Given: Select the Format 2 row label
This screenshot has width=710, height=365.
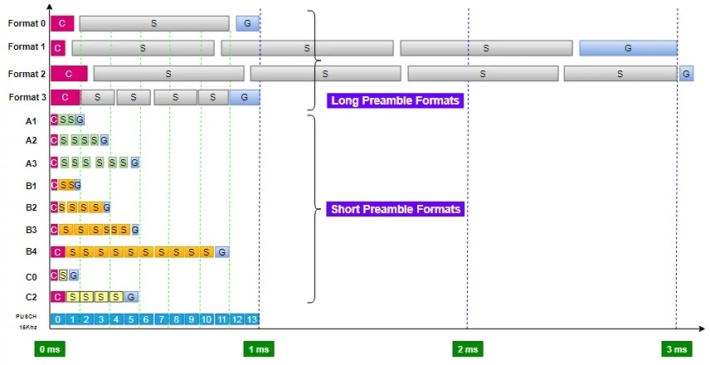Looking at the screenshot, I should tap(27, 74).
